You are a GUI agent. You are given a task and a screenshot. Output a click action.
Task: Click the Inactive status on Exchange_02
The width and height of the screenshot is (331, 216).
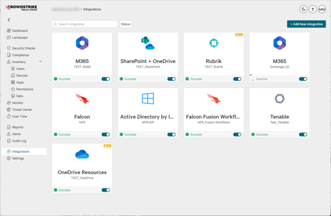tap(261, 79)
